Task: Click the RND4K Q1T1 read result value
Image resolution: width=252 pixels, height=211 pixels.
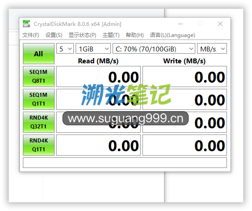Action: pyautogui.click(x=99, y=145)
